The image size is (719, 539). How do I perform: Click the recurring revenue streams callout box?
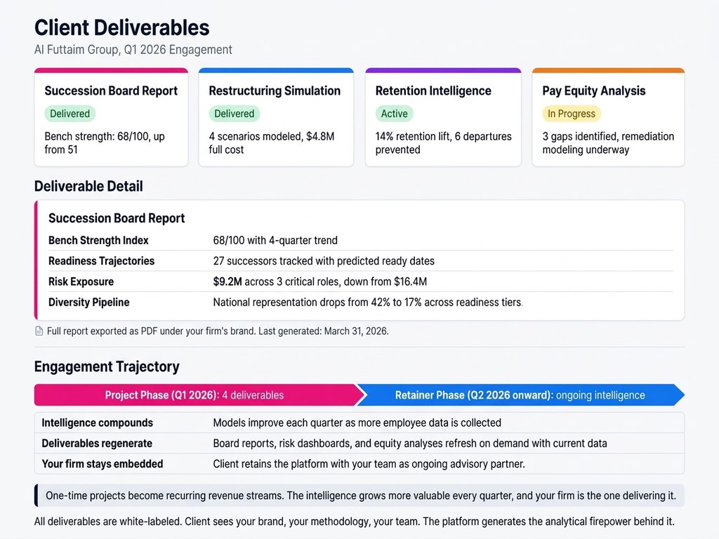point(359,495)
